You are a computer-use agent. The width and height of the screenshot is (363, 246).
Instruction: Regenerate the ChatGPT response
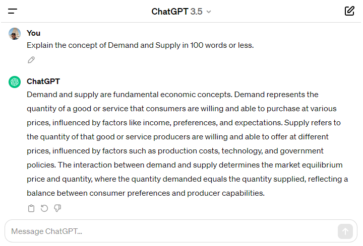coord(44,208)
